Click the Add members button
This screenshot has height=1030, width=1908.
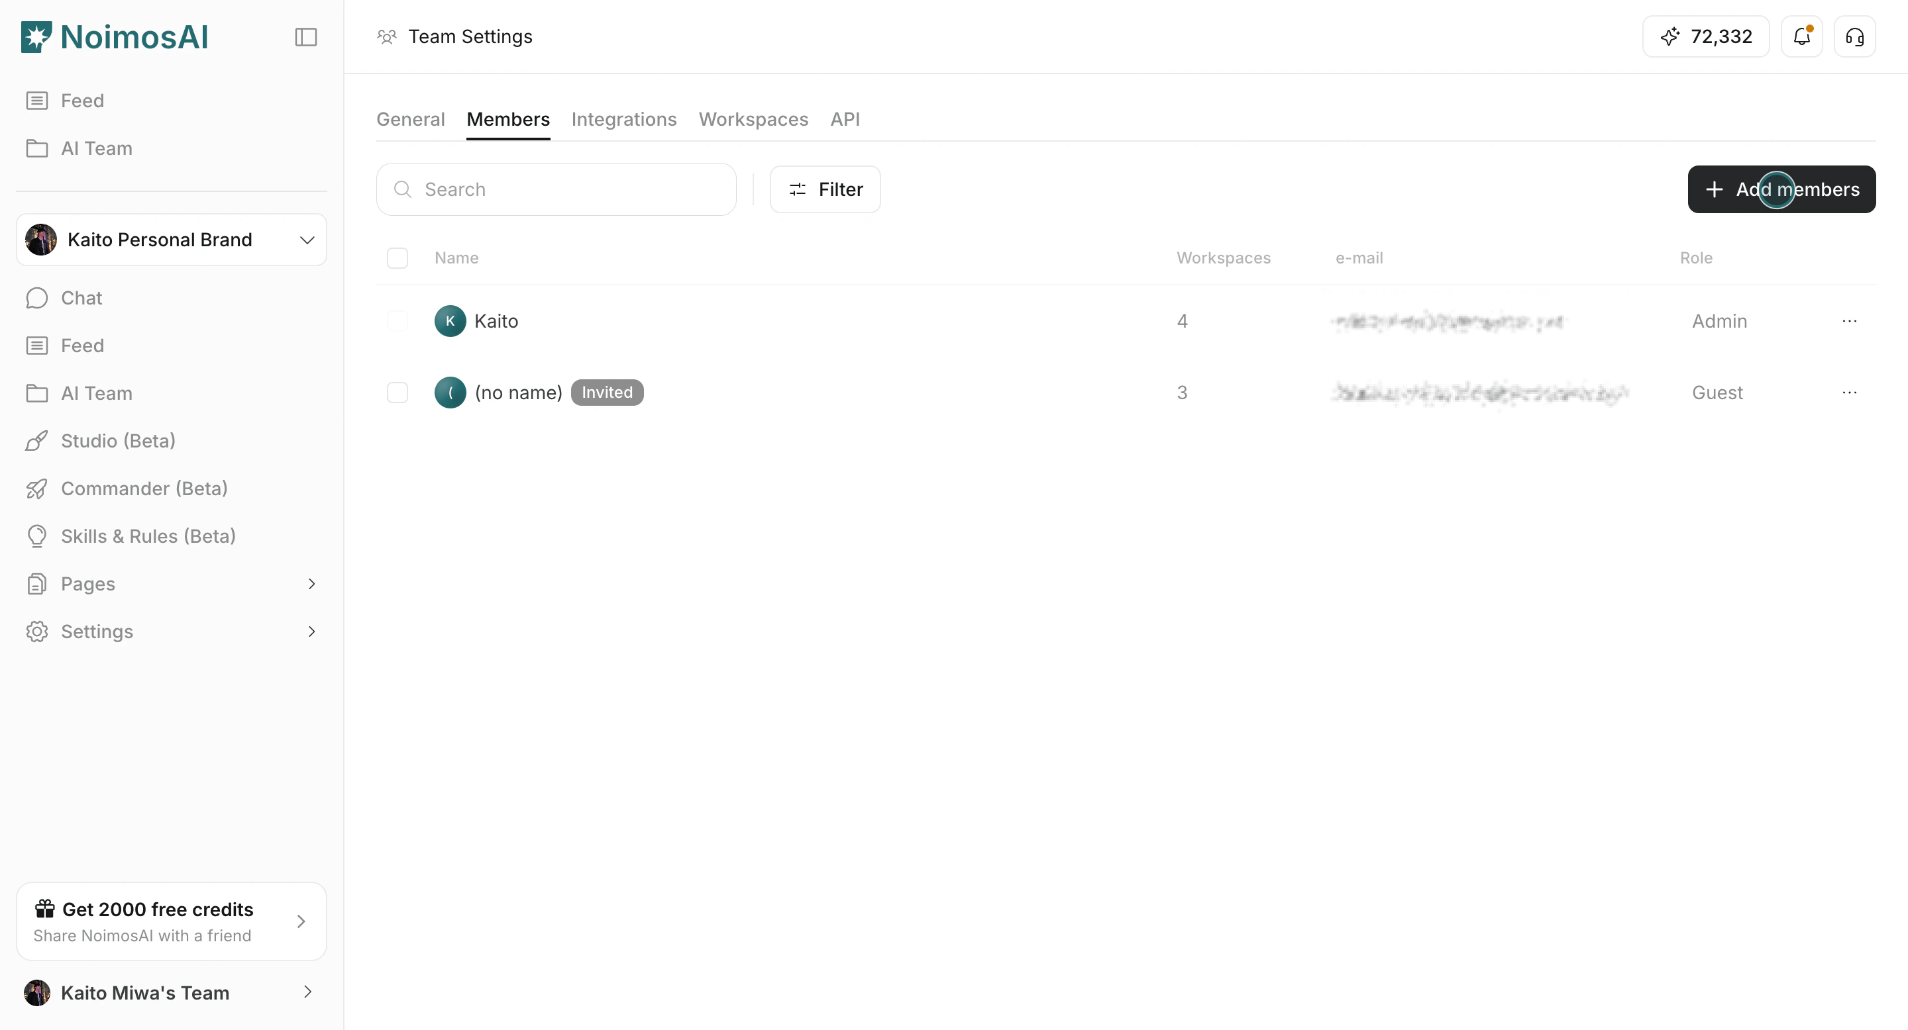(1781, 189)
